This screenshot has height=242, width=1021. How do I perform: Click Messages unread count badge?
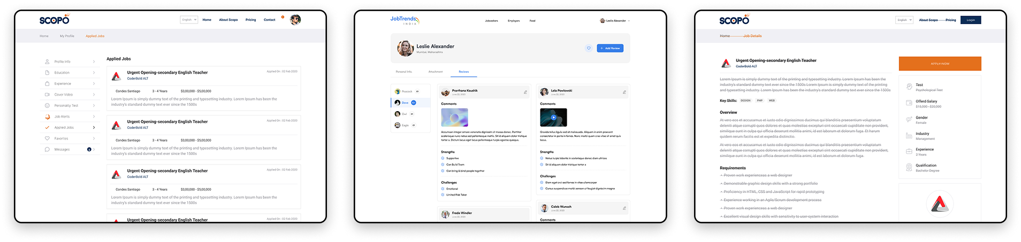(89, 150)
